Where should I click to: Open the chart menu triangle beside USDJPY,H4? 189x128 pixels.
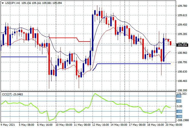(3, 3)
